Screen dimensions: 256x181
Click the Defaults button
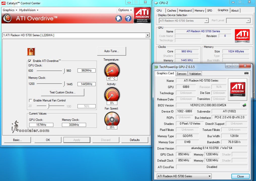(135, 140)
